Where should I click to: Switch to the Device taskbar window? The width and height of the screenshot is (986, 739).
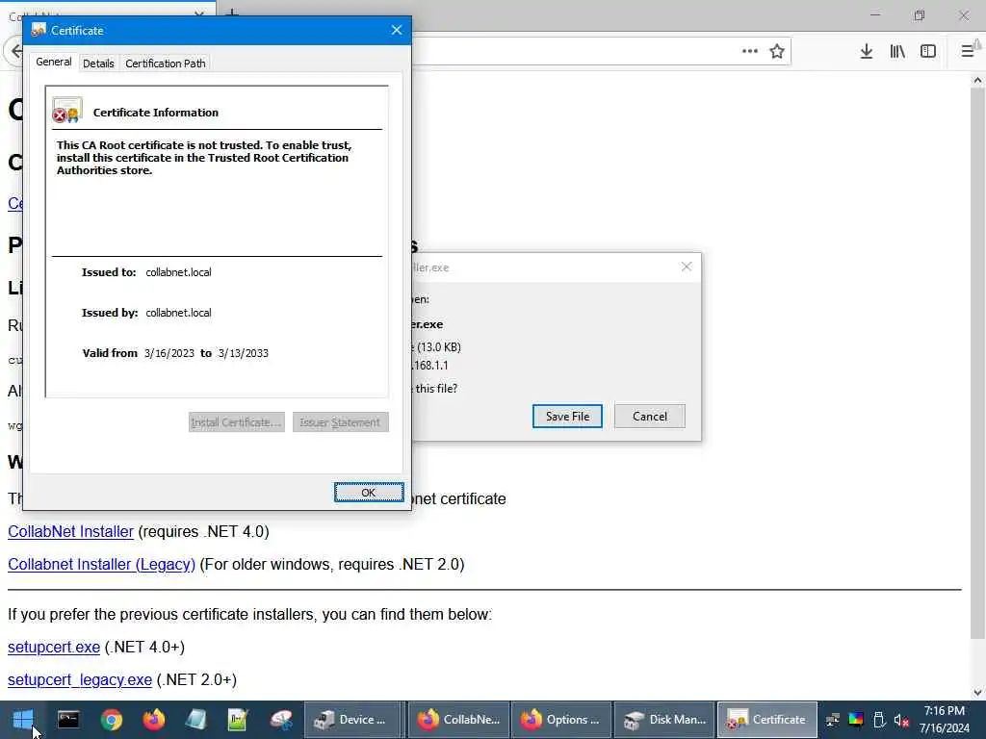pyautogui.click(x=352, y=720)
